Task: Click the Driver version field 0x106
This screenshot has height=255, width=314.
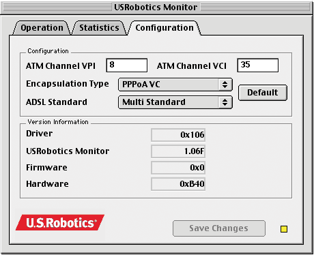Action: [178, 135]
